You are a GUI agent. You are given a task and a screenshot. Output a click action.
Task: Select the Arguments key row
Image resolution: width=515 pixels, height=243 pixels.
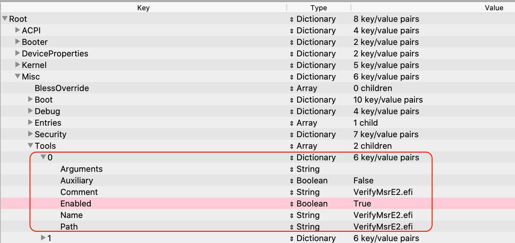point(81,169)
